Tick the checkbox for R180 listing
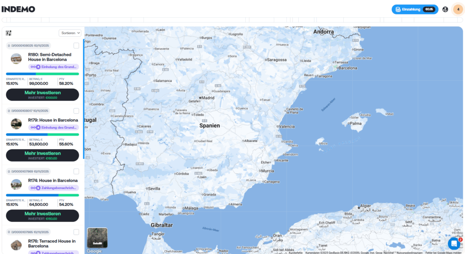Image resolution: width=465 pixels, height=254 pixels. 76,45
